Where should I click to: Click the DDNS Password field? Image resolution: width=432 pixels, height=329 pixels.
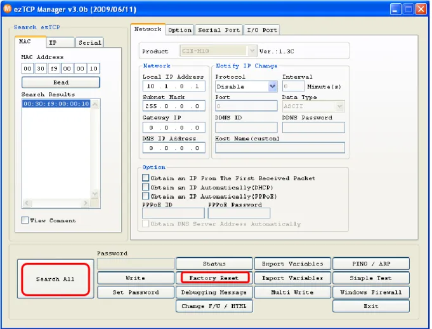tap(313, 128)
